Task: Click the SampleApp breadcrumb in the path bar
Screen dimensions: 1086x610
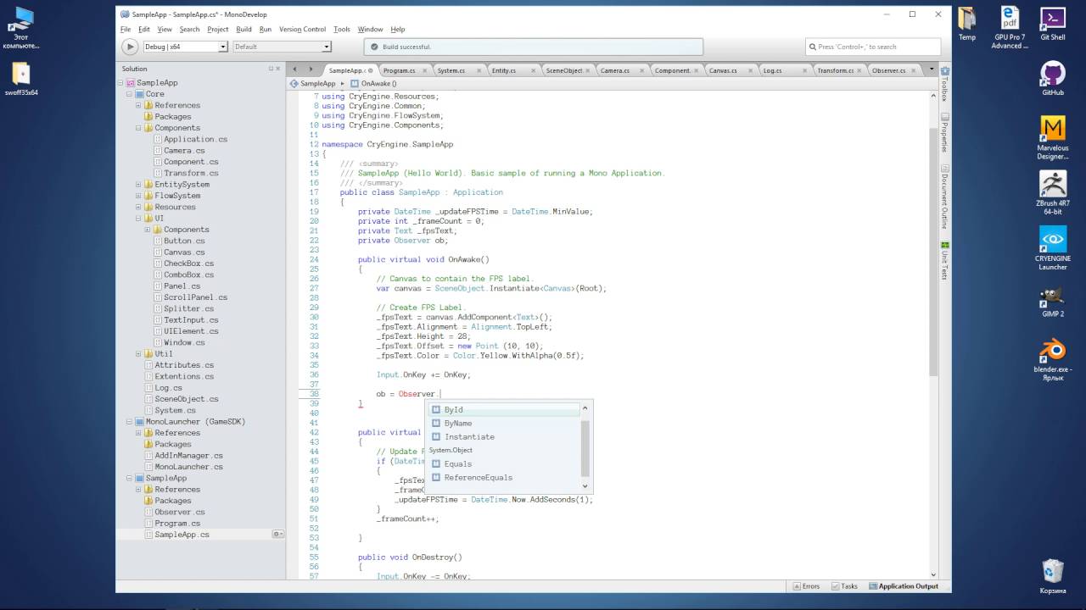Action: click(313, 84)
